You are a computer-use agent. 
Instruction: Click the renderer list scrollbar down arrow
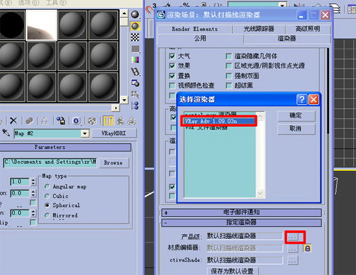[260, 193]
